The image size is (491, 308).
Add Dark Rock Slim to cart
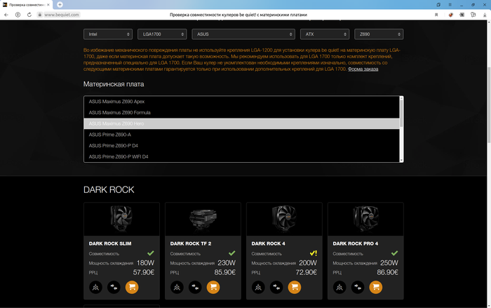pyautogui.click(x=132, y=287)
